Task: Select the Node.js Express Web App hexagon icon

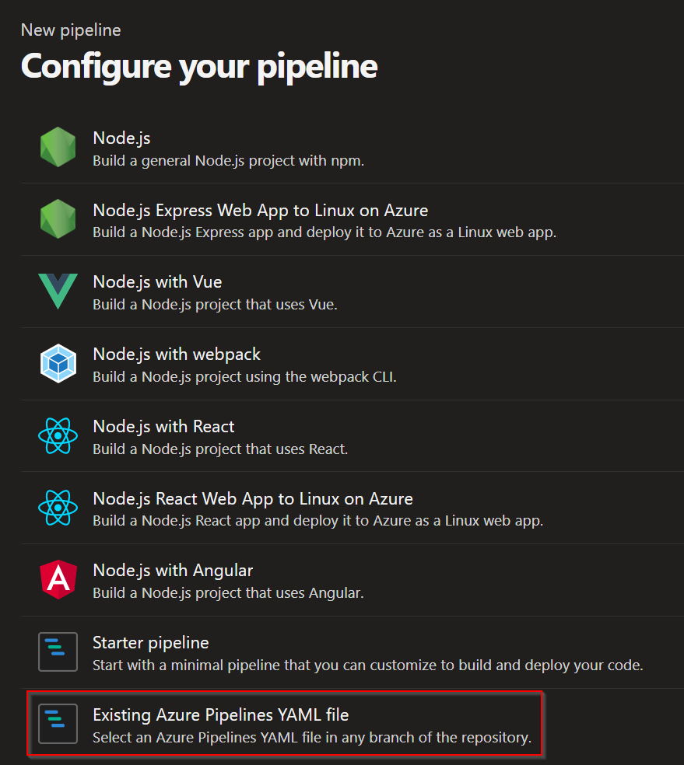Action: (x=58, y=219)
